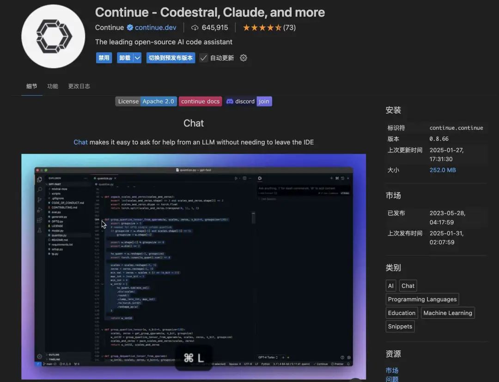
Task: Click split editor icon in demo image
Action: point(244,178)
